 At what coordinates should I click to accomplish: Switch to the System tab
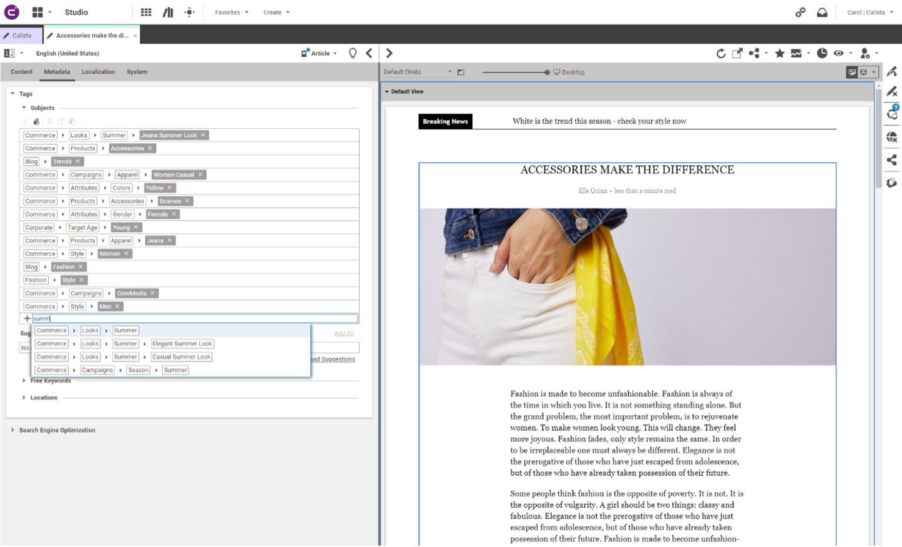[x=137, y=72]
